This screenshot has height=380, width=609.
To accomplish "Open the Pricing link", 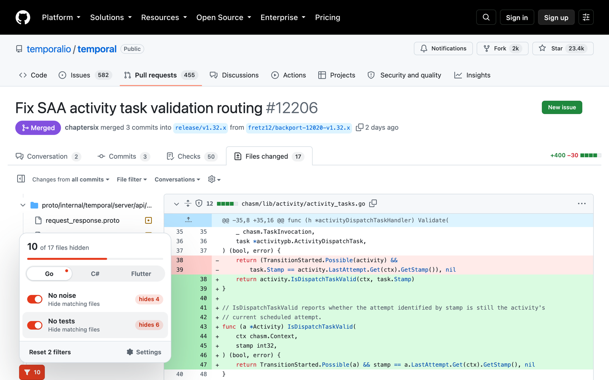I will point(328,17).
